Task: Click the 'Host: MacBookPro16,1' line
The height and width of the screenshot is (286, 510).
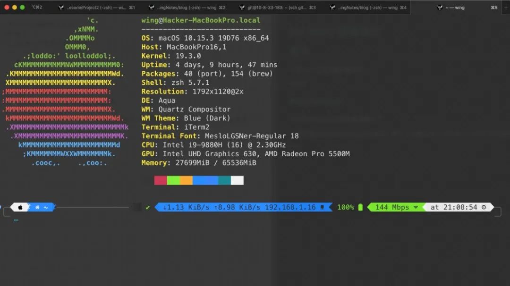Action: pyautogui.click(x=184, y=47)
